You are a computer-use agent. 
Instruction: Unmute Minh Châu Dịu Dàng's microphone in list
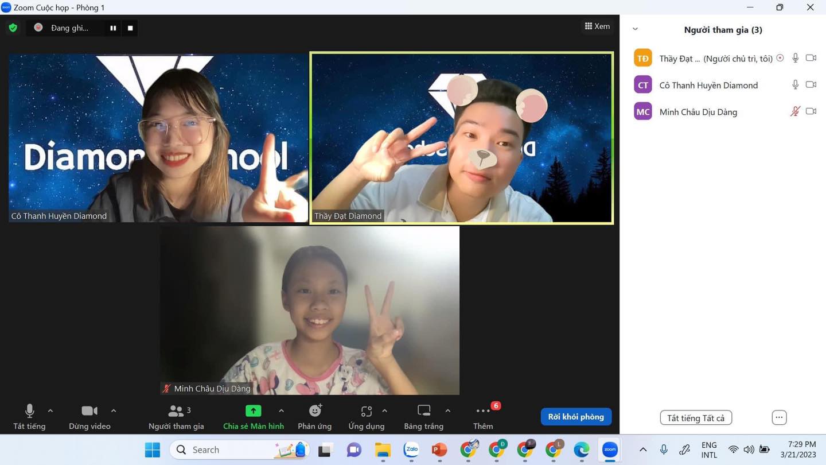[795, 112]
